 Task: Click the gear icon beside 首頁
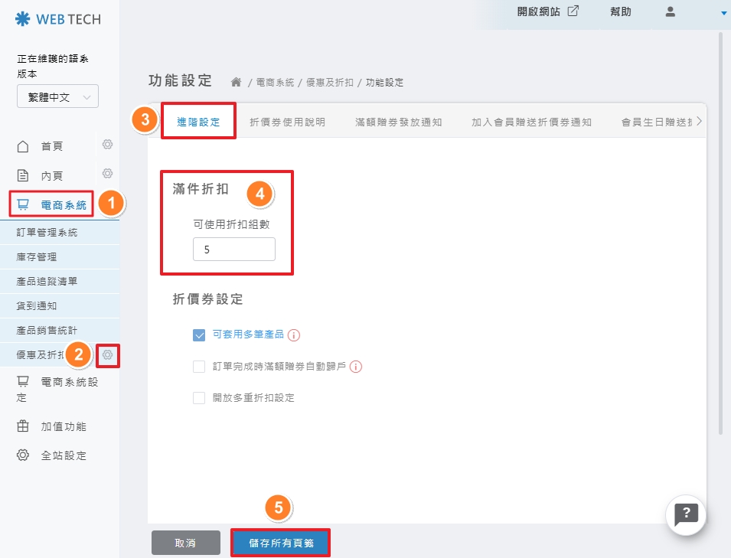pyautogui.click(x=108, y=145)
